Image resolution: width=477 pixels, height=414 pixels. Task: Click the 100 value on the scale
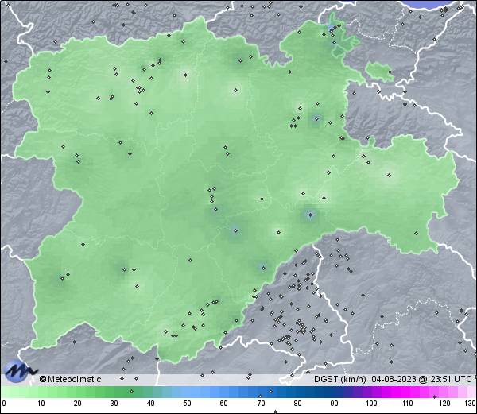(x=371, y=404)
